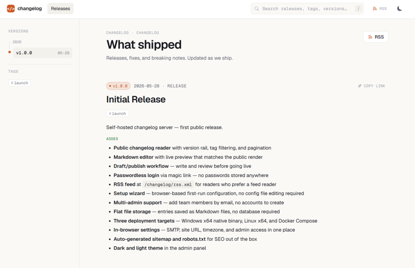Click the changelog brand name text
Image resolution: width=415 pixels, height=268 pixels.
coord(30,9)
